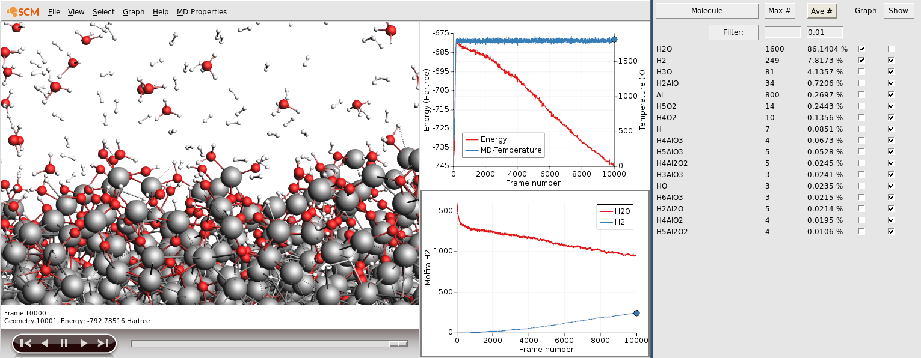921x358 pixels.
Task: Click the Frame 10000 status text
Action: [25, 313]
